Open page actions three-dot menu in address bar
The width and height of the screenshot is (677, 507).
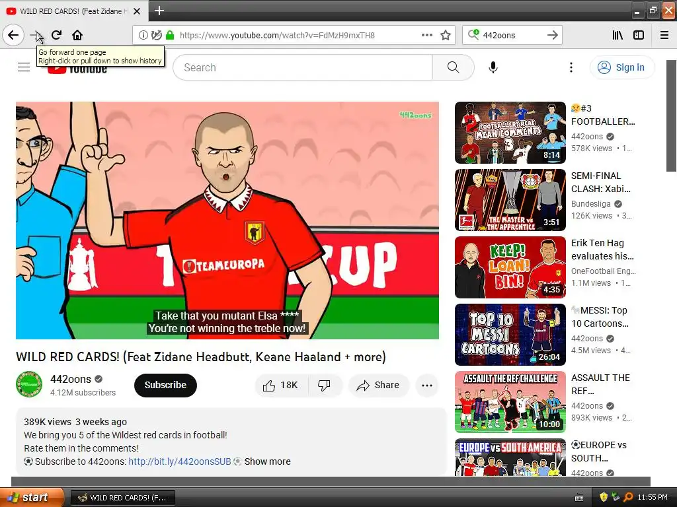pos(427,35)
